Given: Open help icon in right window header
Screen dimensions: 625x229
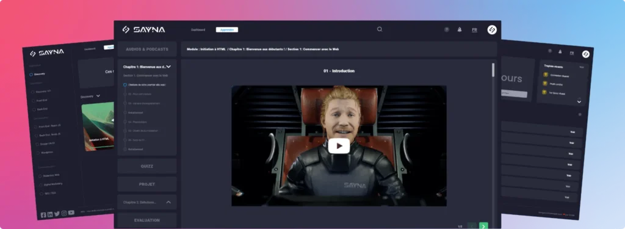Looking at the screenshot, I should (x=550, y=51).
